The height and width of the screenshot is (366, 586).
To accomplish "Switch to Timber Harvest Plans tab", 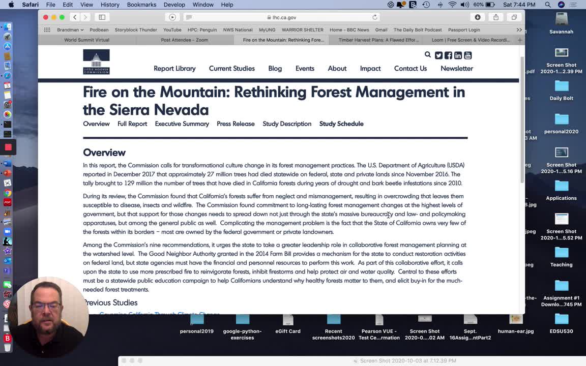I will click(x=378, y=40).
